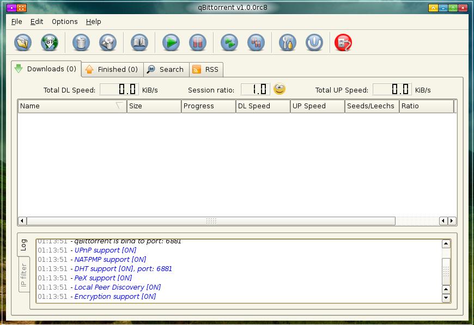
Task: Click log panel scrollbar bottom down arrow
Action: pyautogui.click(x=446, y=298)
